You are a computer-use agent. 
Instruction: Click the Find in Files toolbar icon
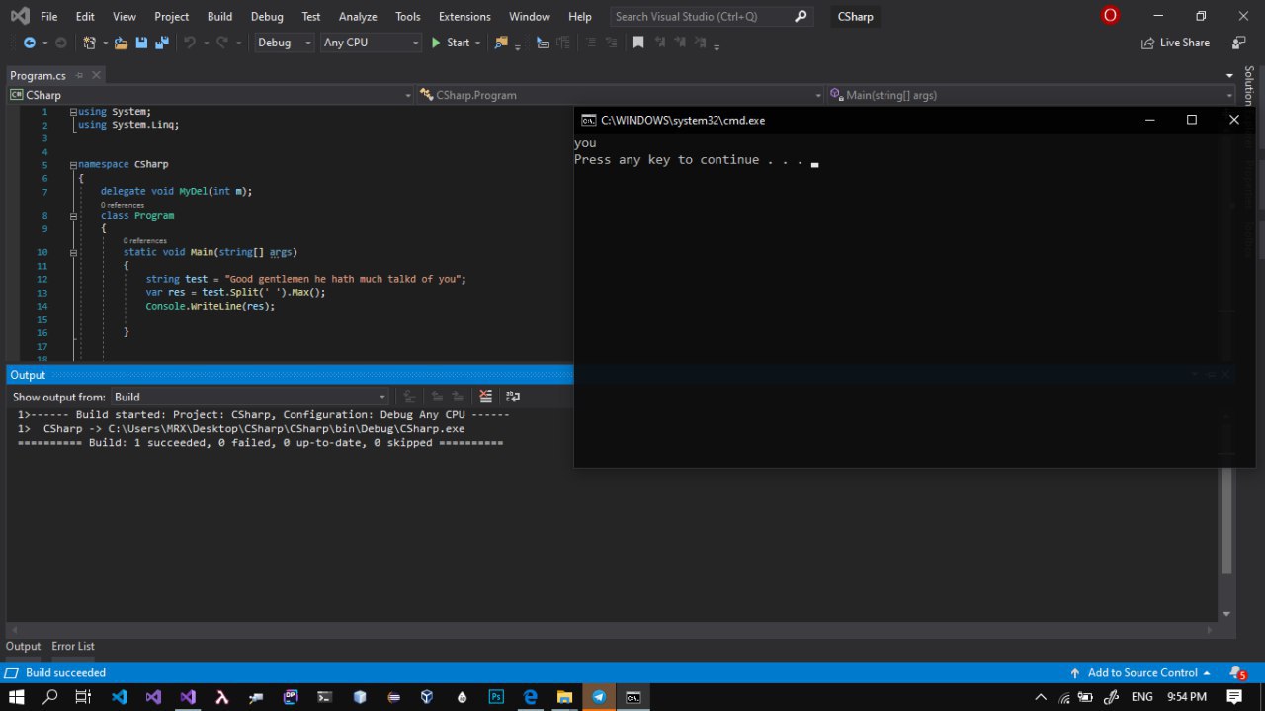click(x=501, y=43)
